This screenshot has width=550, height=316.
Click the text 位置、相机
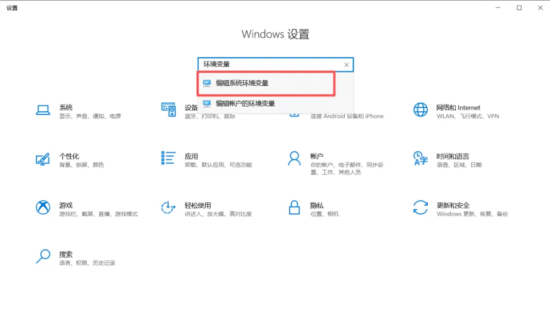click(x=325, y=214)
